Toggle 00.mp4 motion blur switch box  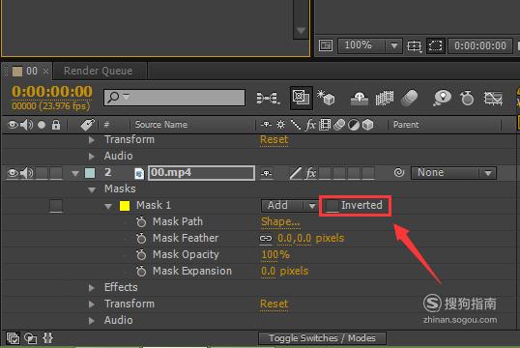pyautogui.click(x=340, y=173)
